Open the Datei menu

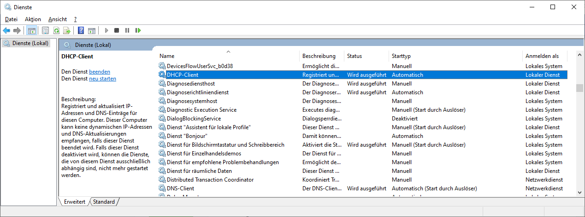(12, 19)
